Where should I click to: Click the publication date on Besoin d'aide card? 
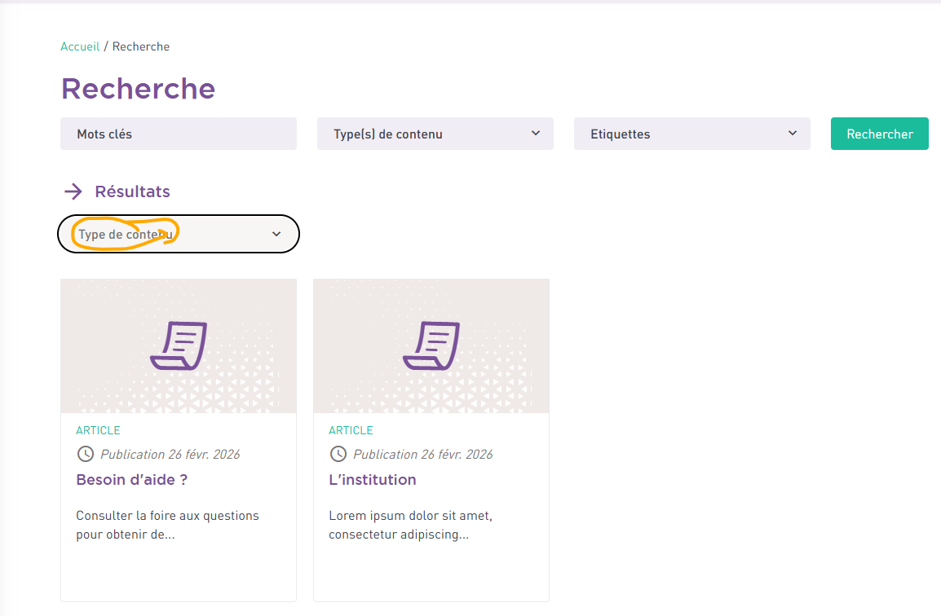coord(170,454)
